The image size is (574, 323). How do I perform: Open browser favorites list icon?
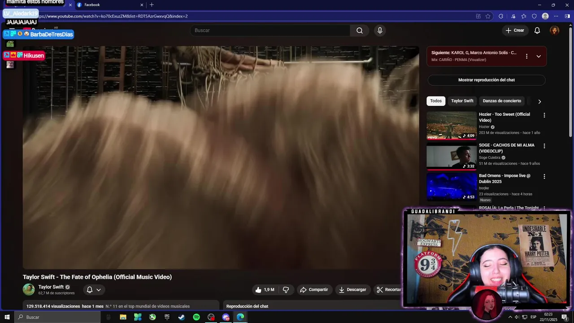pyautogui.click(x=524, y=16)
